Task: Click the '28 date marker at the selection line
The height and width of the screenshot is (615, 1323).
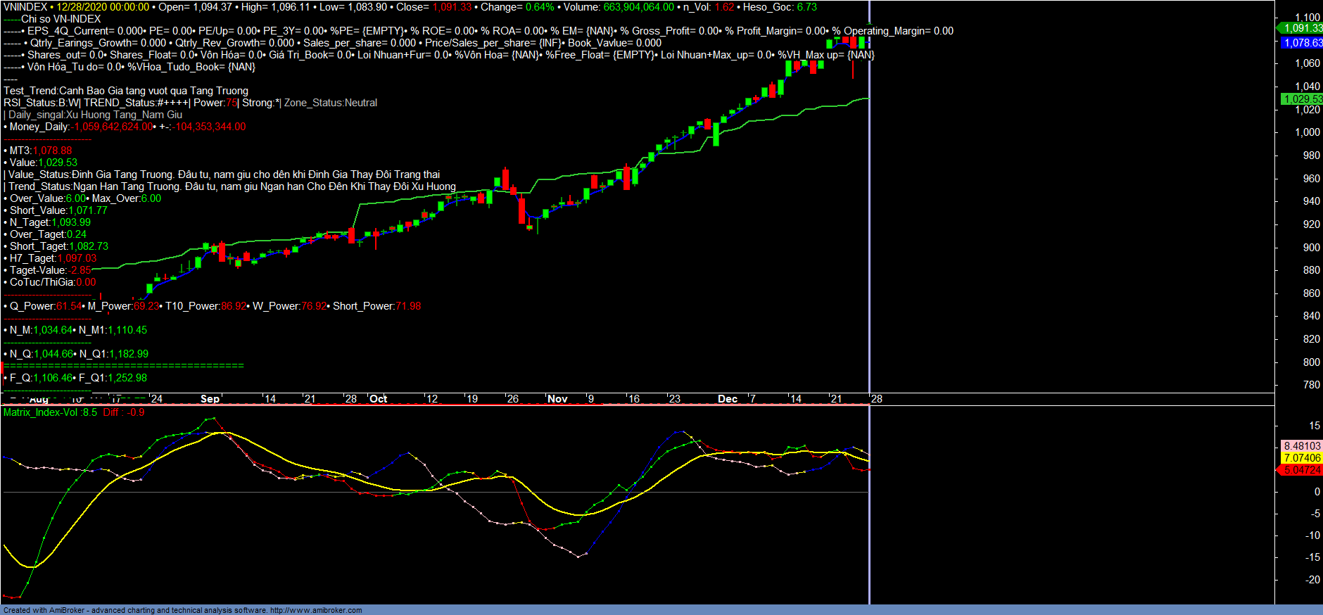Action: pos(876,399)
